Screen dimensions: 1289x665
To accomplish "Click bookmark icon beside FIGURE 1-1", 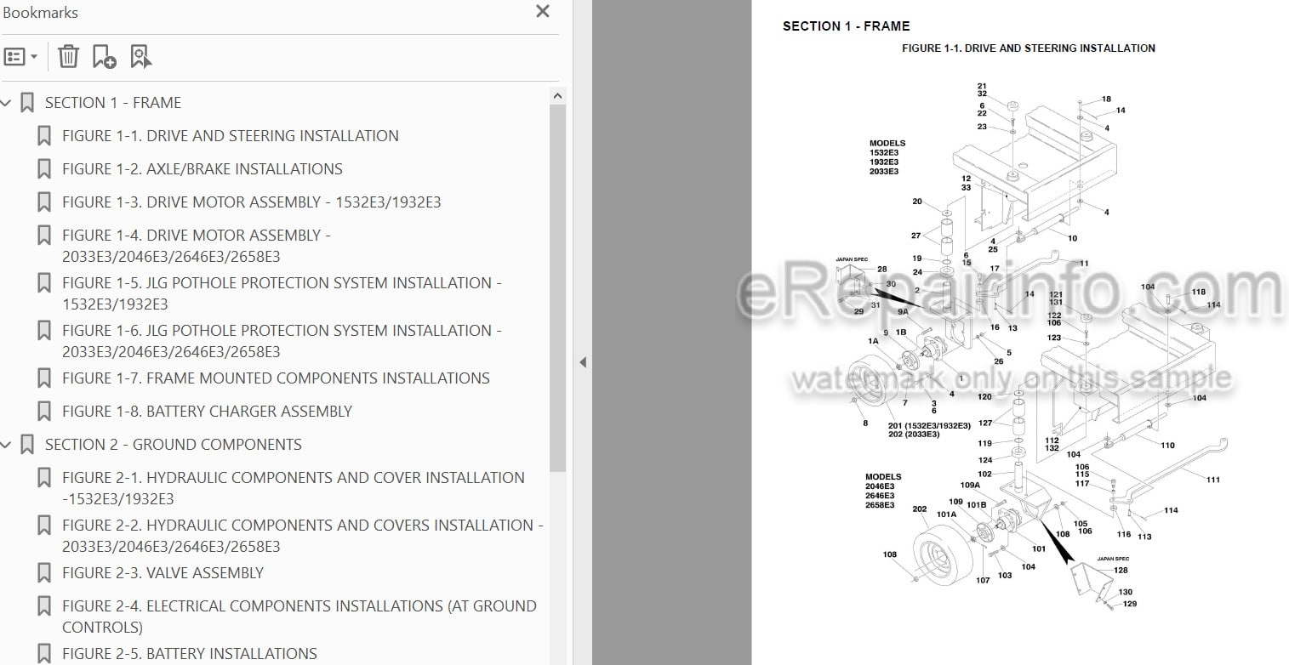I will tap(44, 136).
